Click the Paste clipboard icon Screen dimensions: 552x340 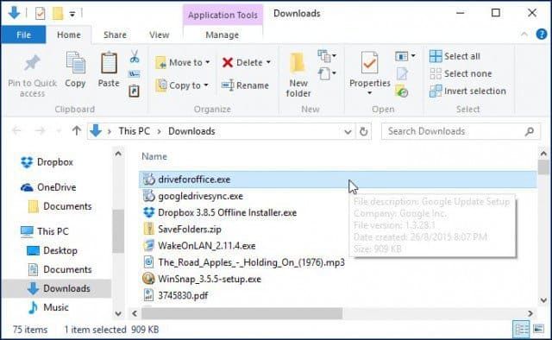coord(109,70)
